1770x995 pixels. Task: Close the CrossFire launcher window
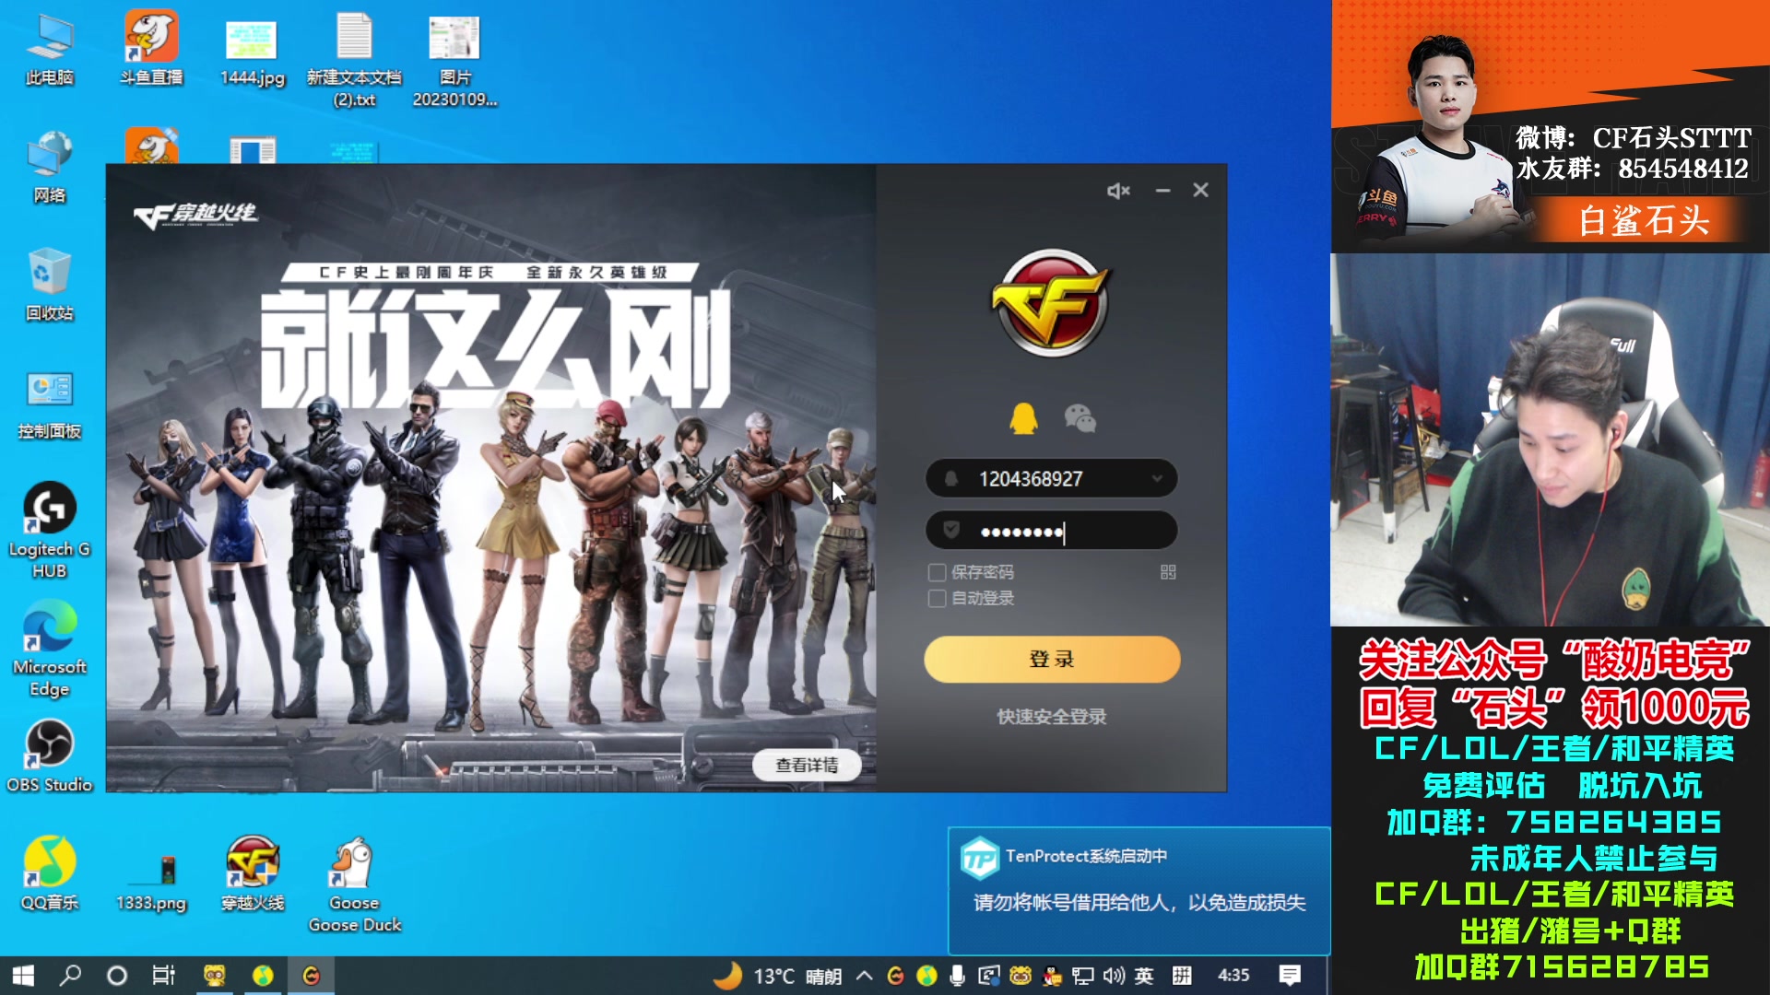pyautogui.click(x=1200, y=190)
